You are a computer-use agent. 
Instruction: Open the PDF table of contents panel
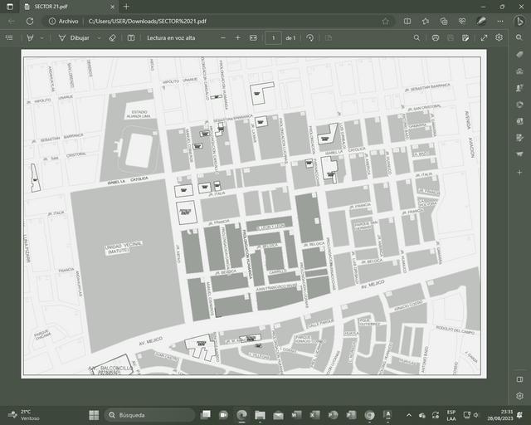point(9,37)
